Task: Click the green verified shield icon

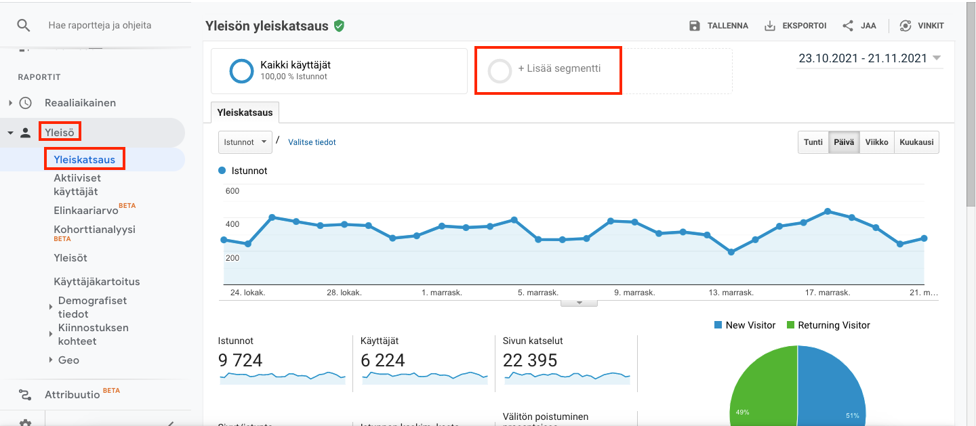Action: coord(339,26)
